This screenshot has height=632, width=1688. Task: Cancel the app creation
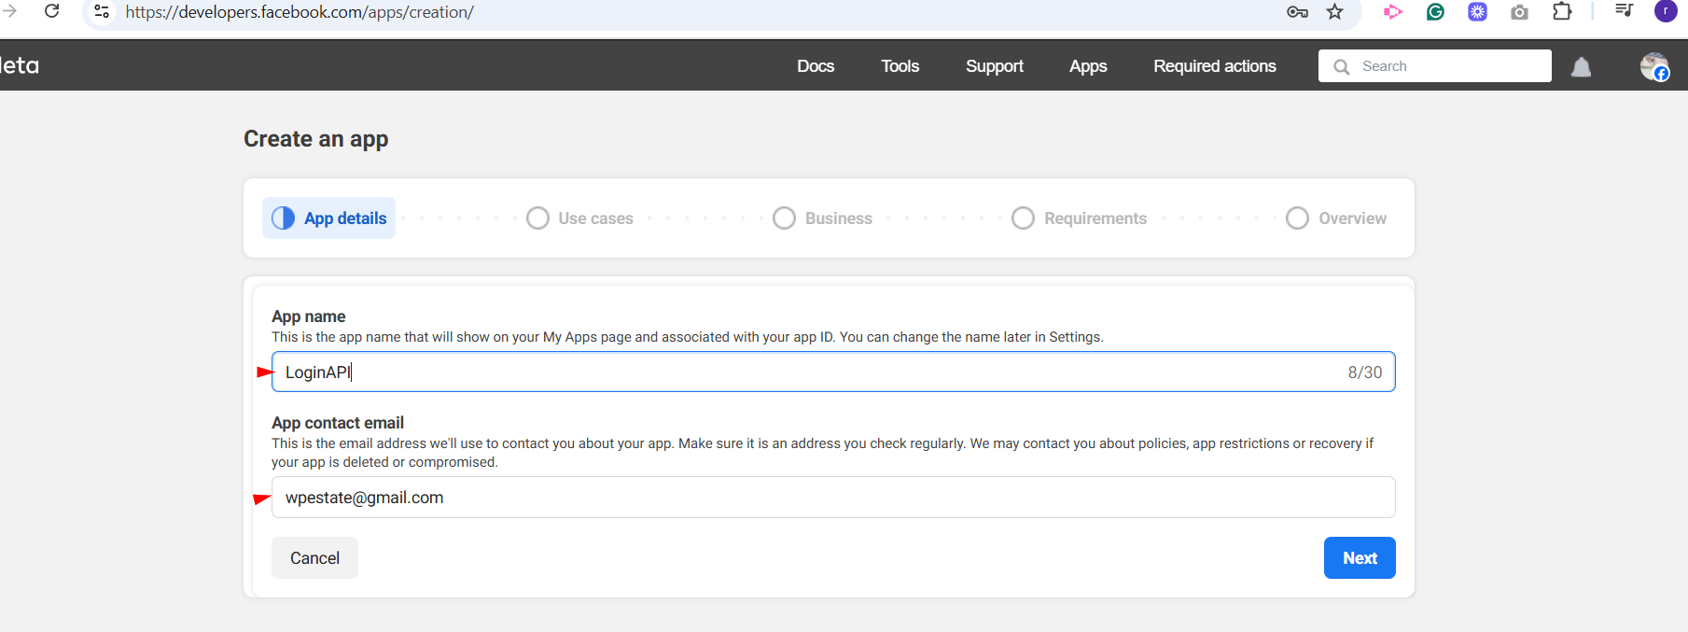click(314, 558)
